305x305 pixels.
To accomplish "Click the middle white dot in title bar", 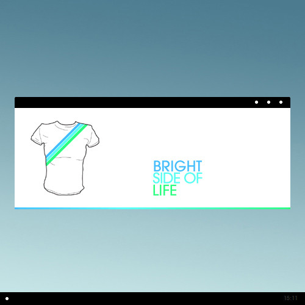I will point(268,102).
